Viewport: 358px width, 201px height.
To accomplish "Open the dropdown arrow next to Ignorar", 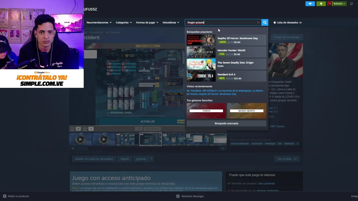I will (x=151, y=159).
